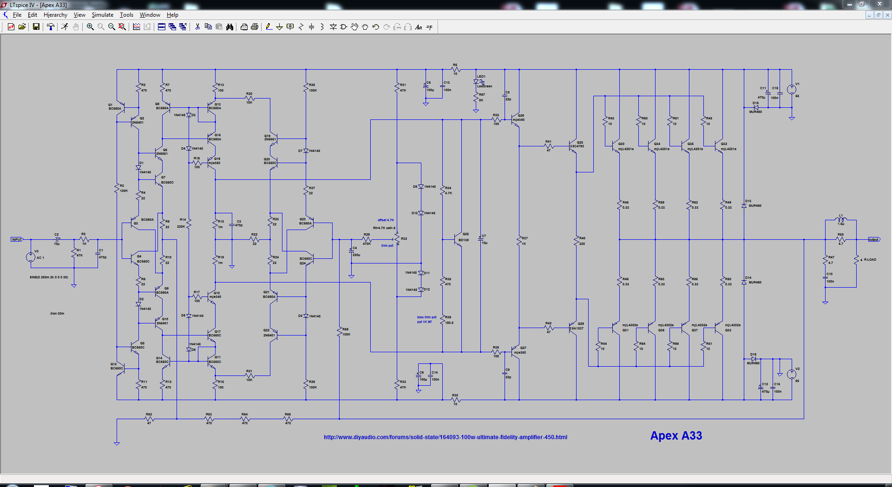Select the VS input signal source symbol
The height and width of the screenshot is (487, 892).
[x=31, y=257]
